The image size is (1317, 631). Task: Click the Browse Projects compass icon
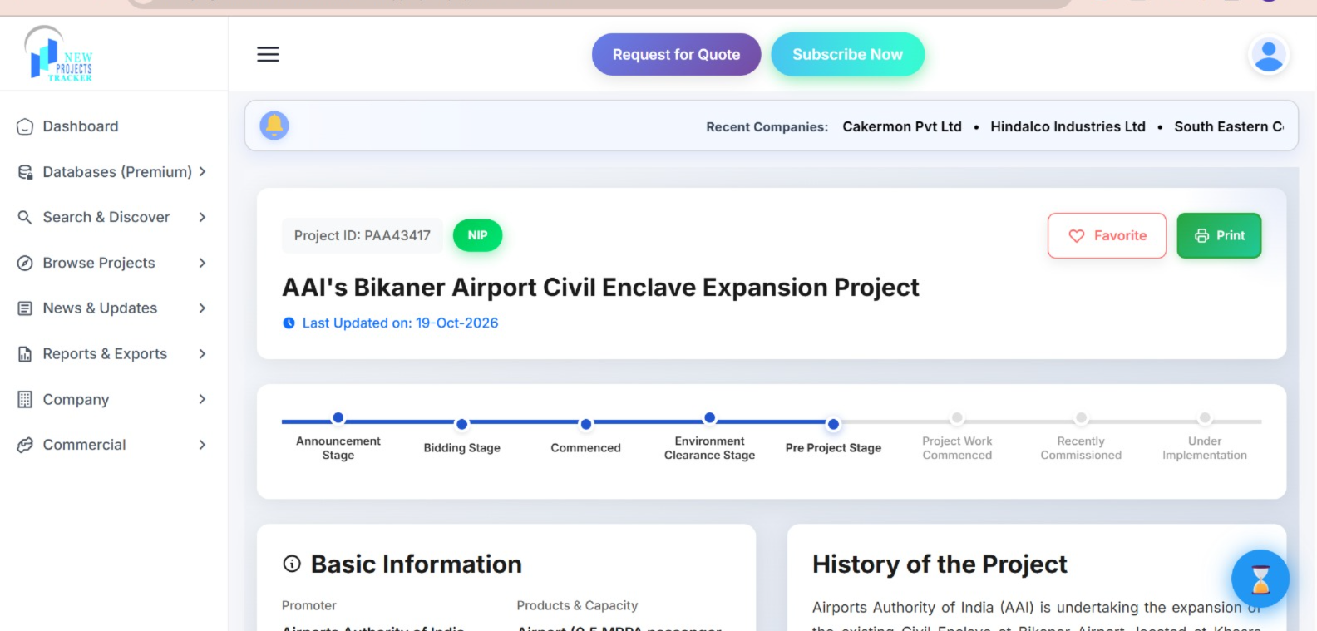coord(25,263)
